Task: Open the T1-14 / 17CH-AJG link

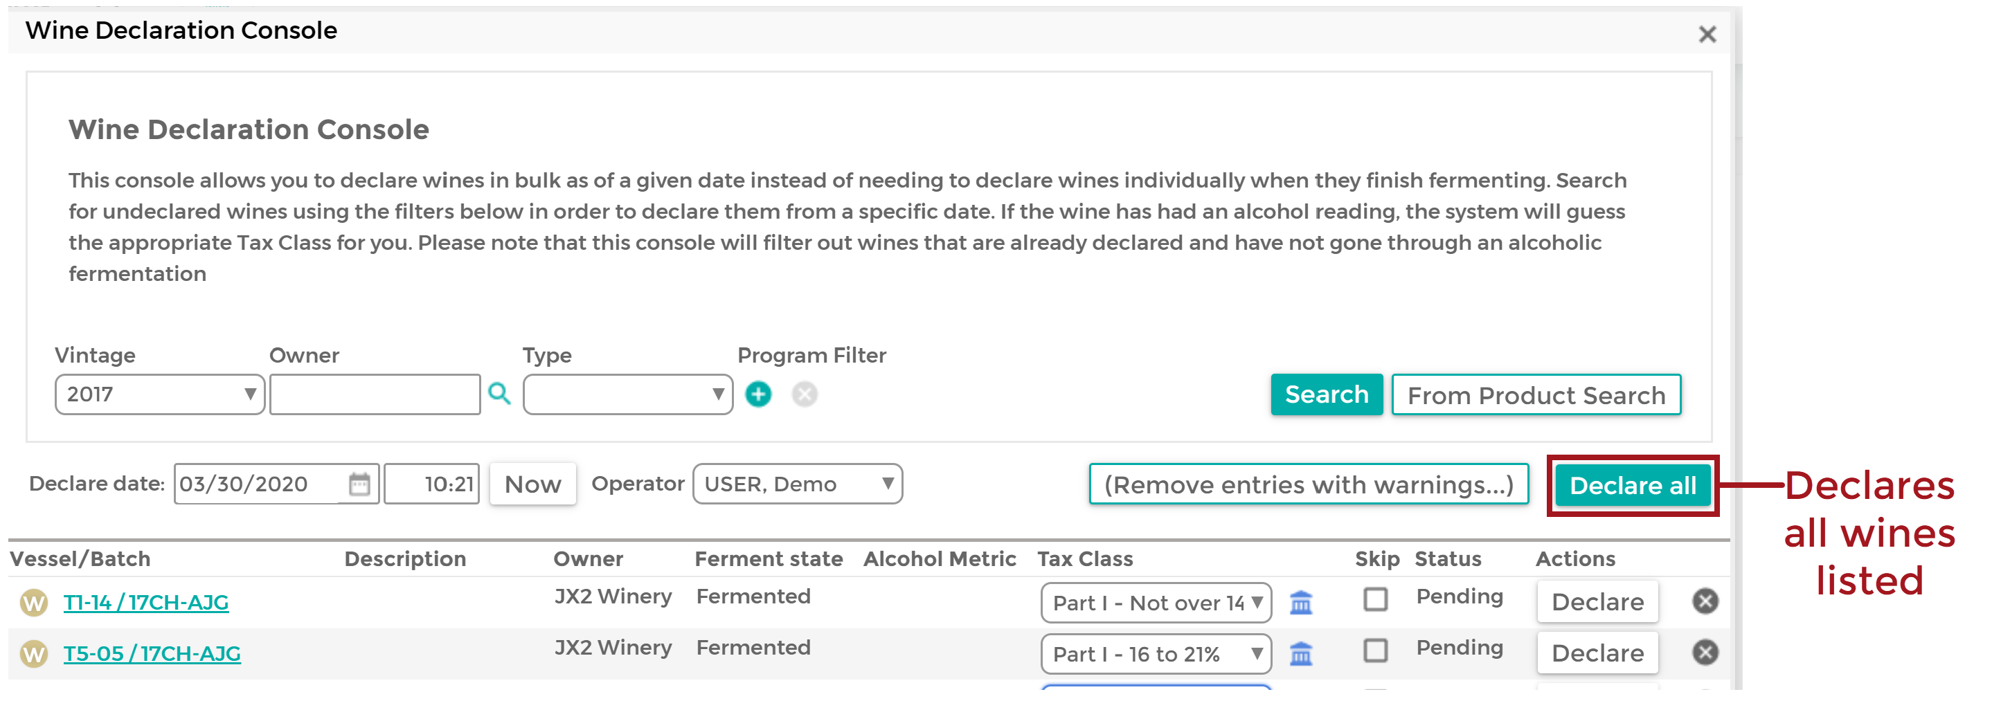Action: 146,603
